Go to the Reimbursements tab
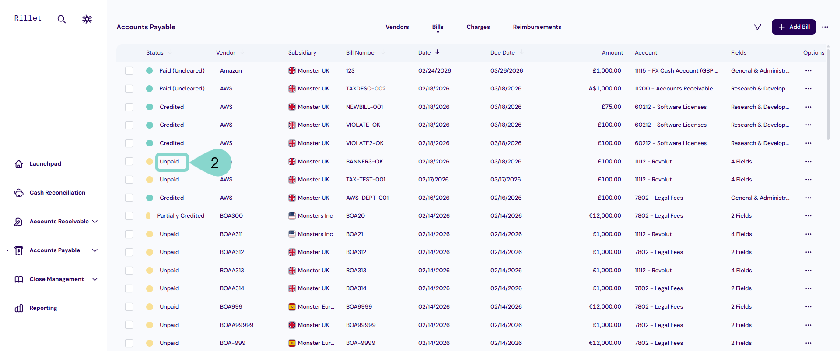The width and height of the screenshot is (840, 351). 537,27
